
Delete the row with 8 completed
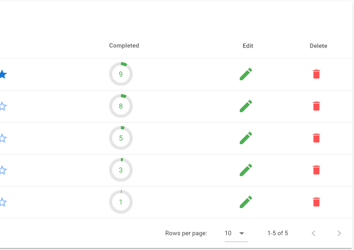[x=316, y=106]
